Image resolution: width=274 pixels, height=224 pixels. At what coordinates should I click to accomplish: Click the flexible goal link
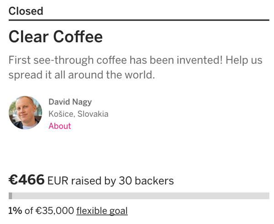click(x=102, y=211)
